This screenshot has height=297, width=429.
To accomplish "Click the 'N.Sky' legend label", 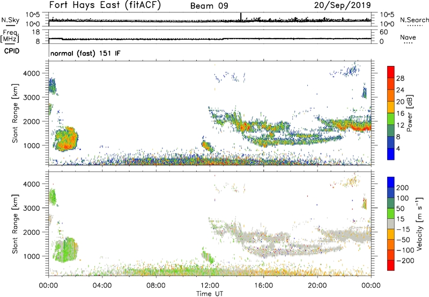I will point(10,20).
